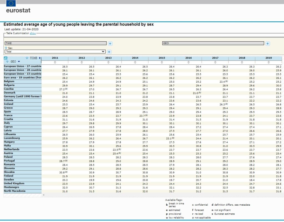Click the plus button beside GEO field
Image resolution: width=284 pixels, height=222 pixels.
(268, 44)
